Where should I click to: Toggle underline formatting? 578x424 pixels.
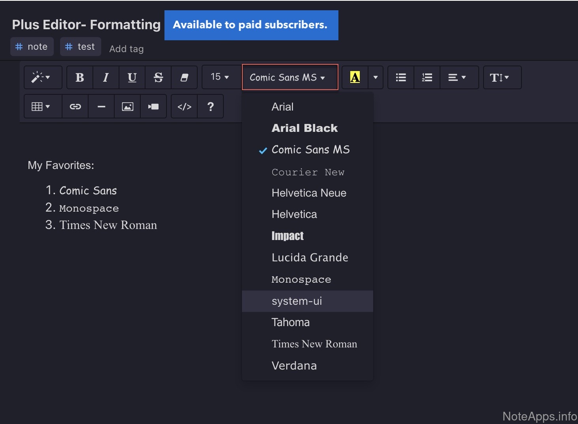[132, 77]
